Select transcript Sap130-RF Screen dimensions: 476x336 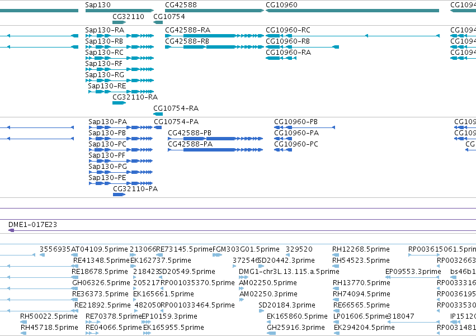click(120, 69)
